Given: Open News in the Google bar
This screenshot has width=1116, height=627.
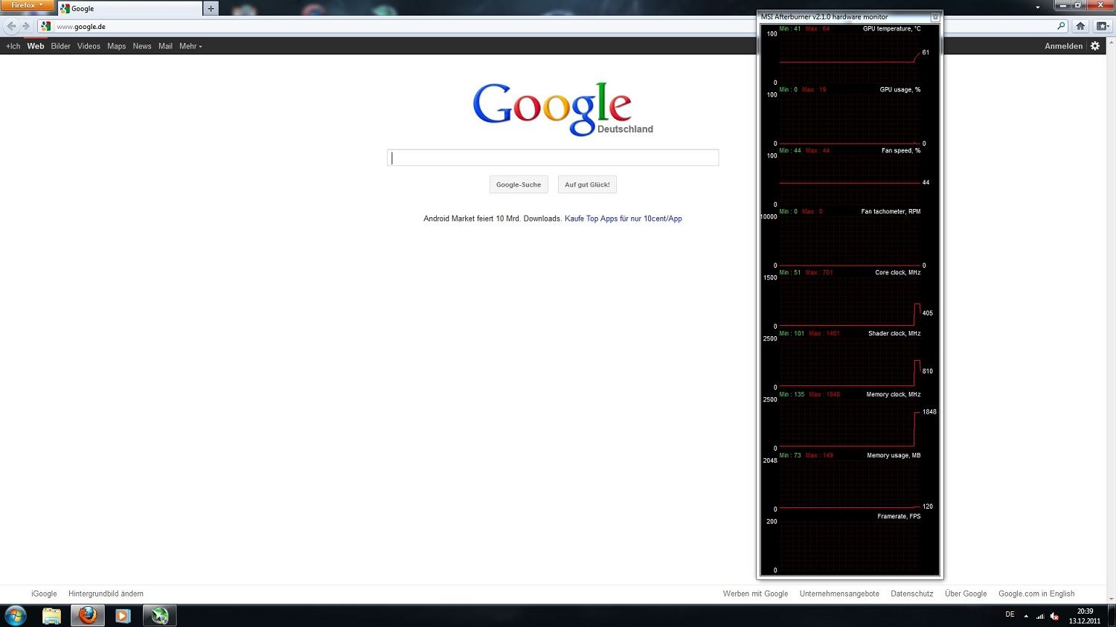Looking at the screenshot, I should (x=142, y=46).
